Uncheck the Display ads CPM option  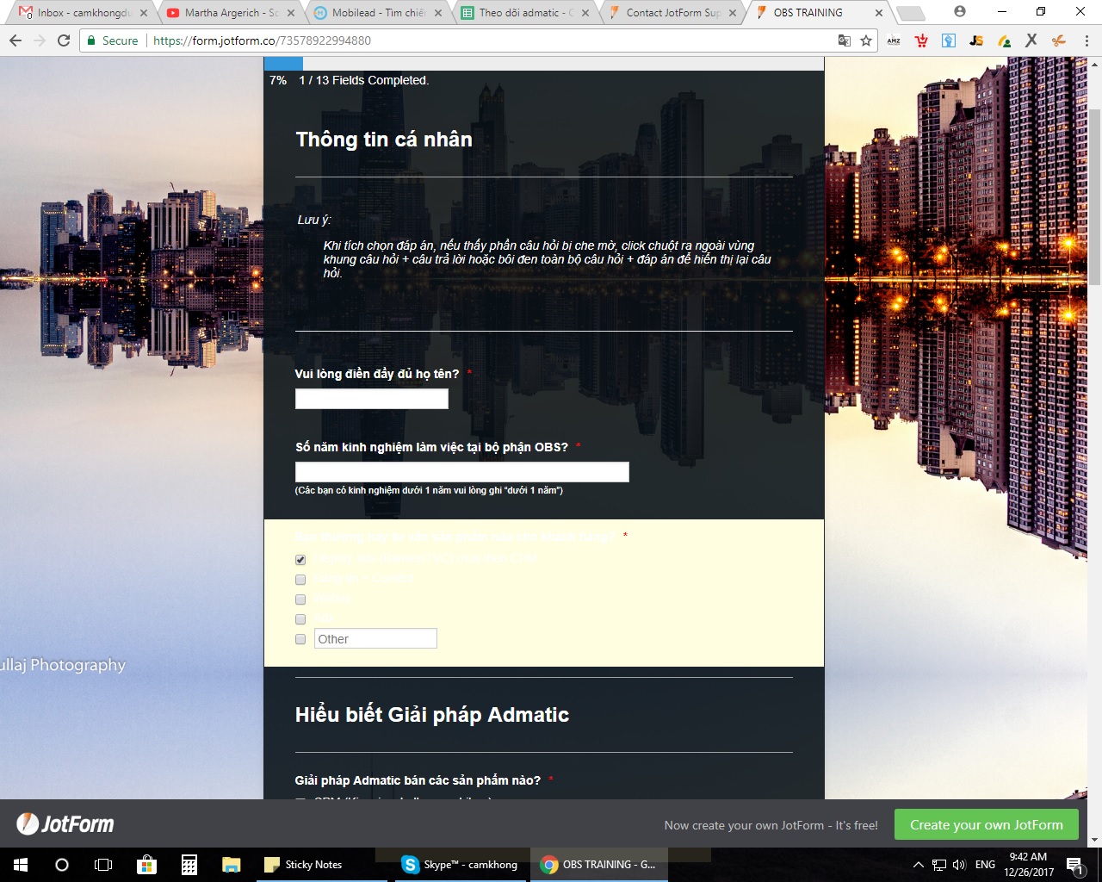point(300,559)
